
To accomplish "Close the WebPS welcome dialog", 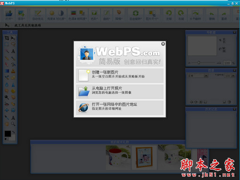I will [163, 44].
